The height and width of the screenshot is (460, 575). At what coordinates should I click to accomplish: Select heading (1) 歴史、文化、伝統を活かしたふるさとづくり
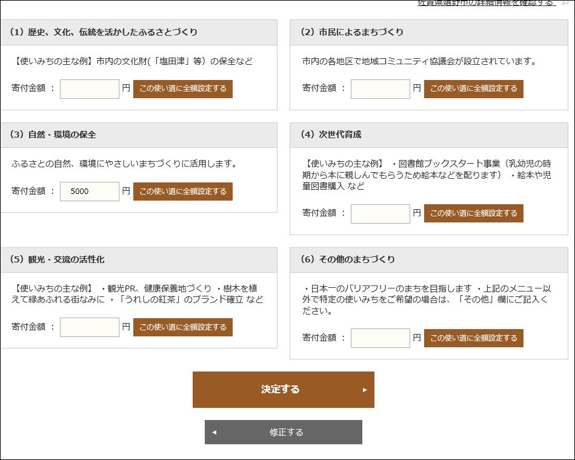(x=104, y=32)
